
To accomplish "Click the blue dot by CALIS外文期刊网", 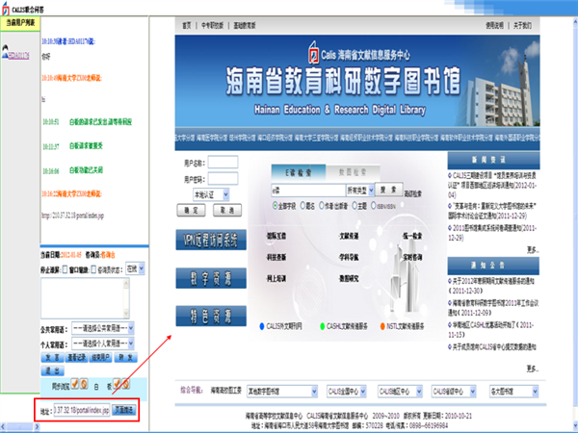I will click(262, 326).
